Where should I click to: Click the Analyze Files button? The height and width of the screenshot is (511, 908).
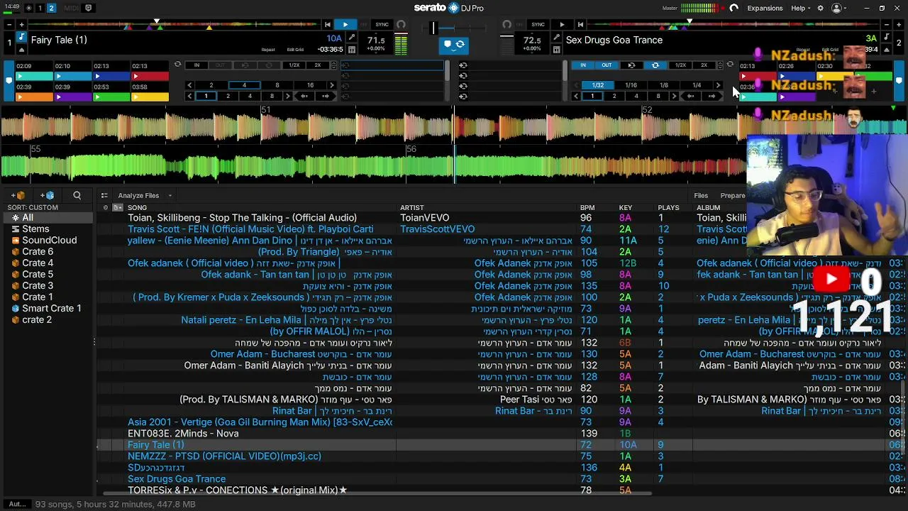(x=138, y=195)
